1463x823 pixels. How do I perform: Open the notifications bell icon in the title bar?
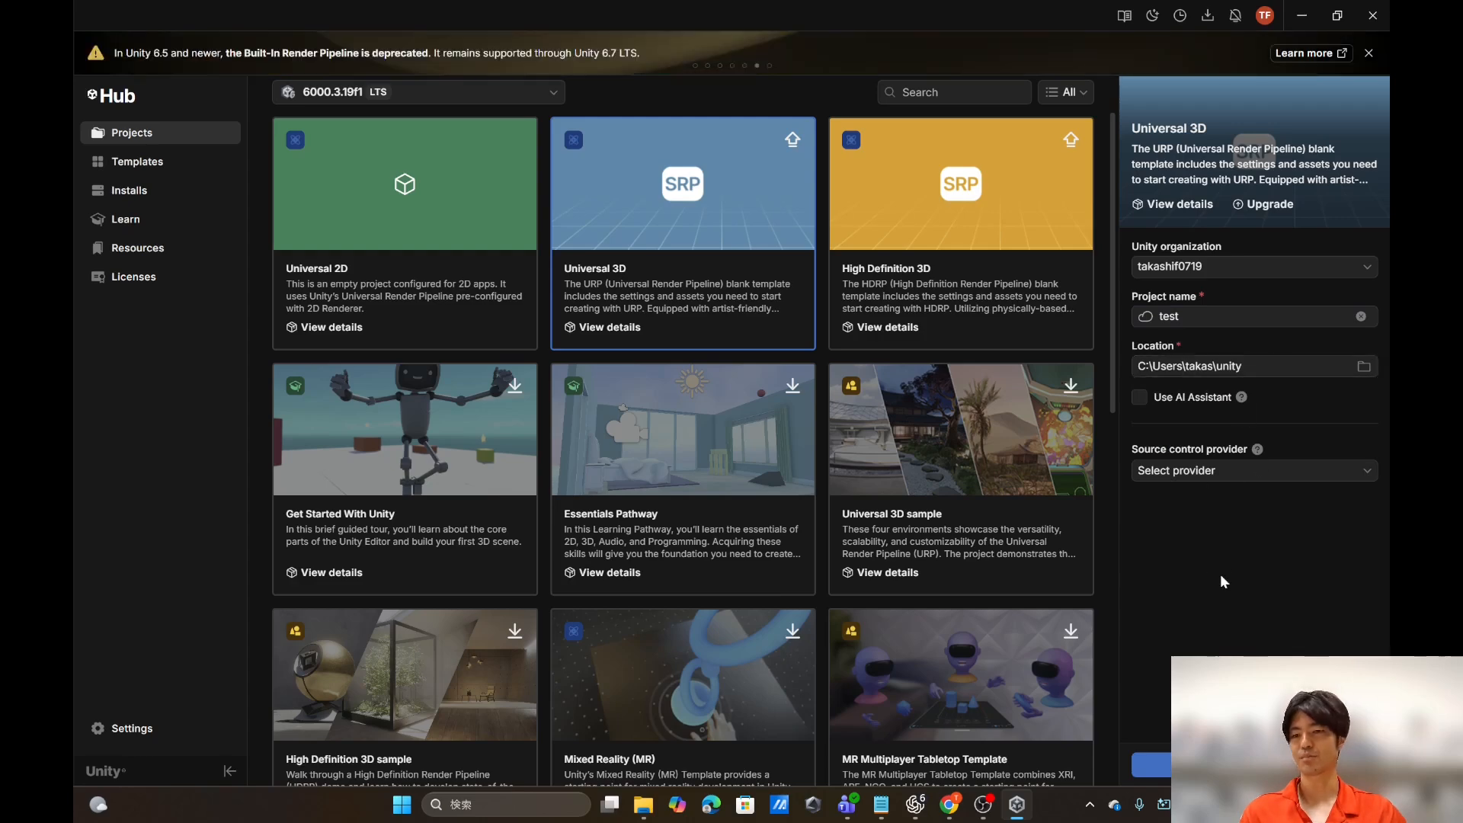(1235, 15)
